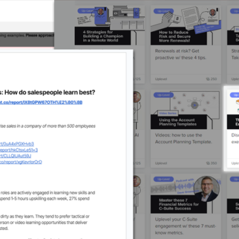This screenshot has height=239, width=239.
Task: Click the Up-Level badge on Financial Metrics card
Action: tap(163, 179)
